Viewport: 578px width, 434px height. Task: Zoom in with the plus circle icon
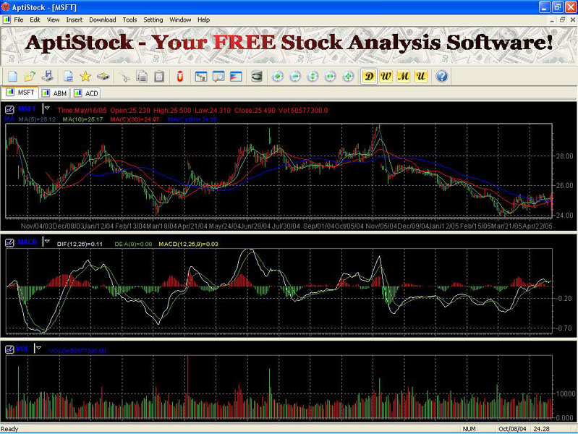[x=278, y=77]
